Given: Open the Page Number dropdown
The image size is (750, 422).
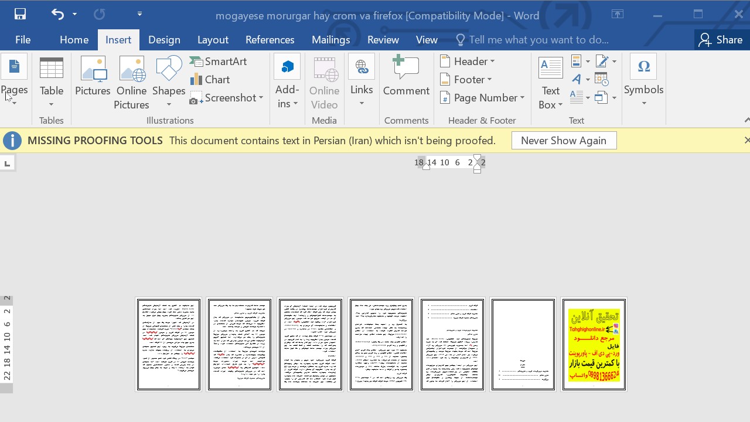Looking at the screenshot, I should pos(482,98).
